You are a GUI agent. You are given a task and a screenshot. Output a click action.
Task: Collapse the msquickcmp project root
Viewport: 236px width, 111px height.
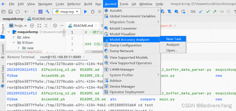tap(9, 32)
